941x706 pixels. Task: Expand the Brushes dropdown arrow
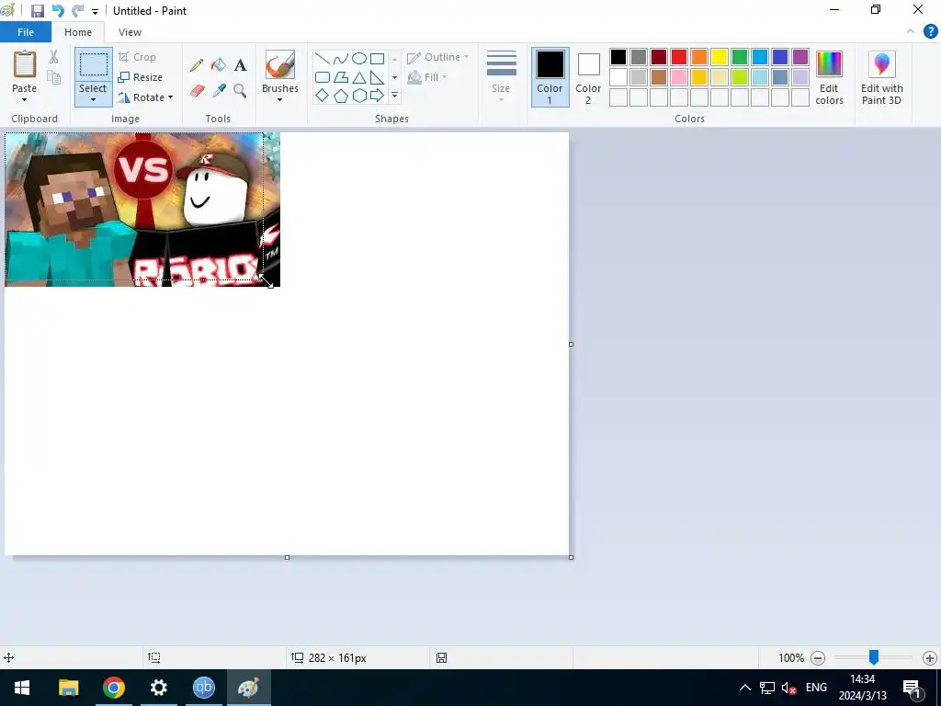pos(279,100)
